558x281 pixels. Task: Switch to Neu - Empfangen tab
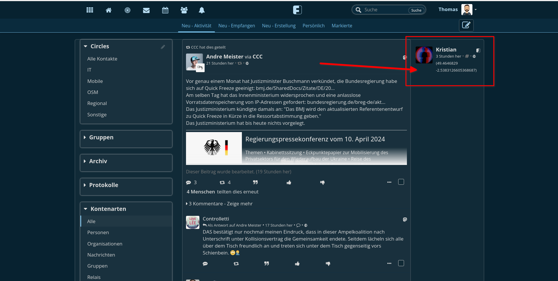[x=236, y=26]
